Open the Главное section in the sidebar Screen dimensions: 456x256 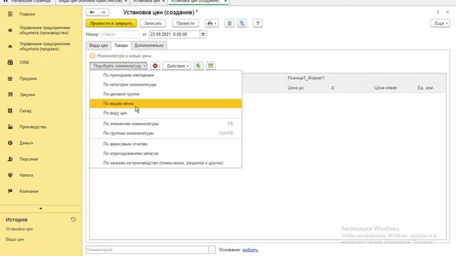click(27, 14)
